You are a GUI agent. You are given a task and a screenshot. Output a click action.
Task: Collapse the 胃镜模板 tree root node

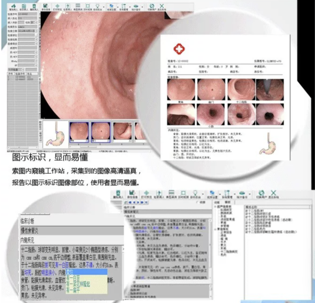[x=216, y=229]
